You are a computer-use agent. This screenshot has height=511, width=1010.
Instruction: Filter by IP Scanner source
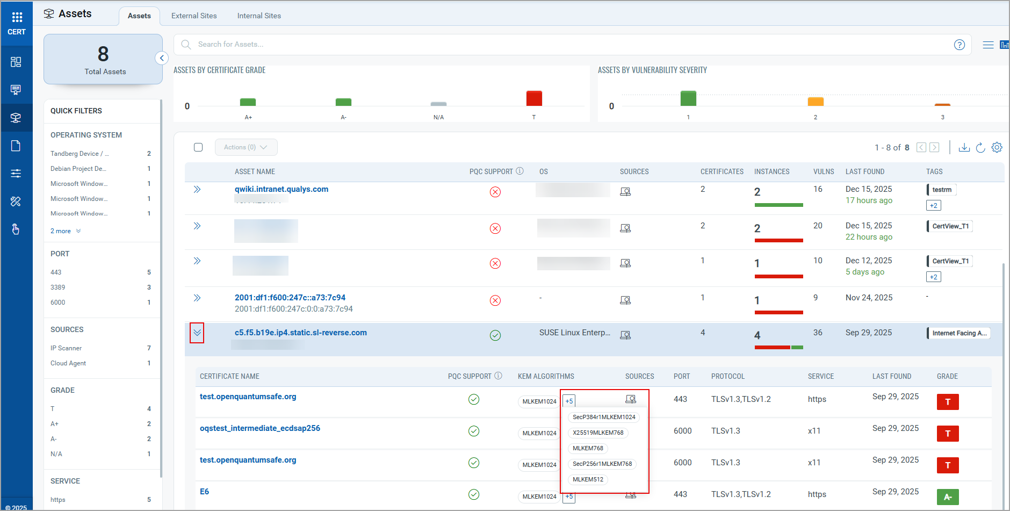66,348
